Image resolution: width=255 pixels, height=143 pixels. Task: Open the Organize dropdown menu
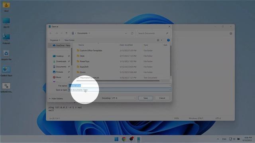[x=55, y=40]
